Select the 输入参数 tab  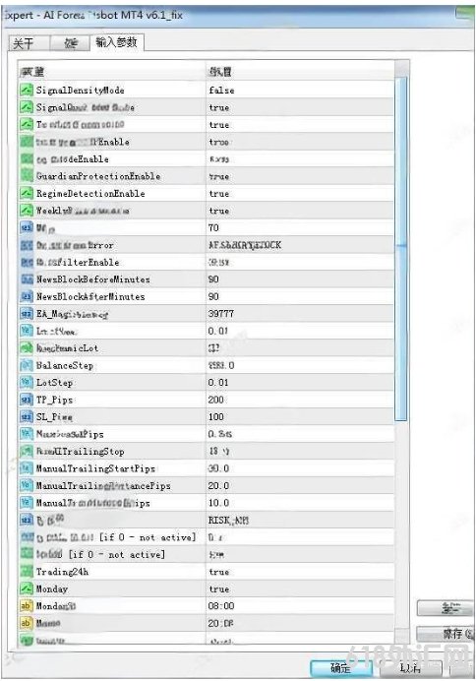[x=116, y=42]
